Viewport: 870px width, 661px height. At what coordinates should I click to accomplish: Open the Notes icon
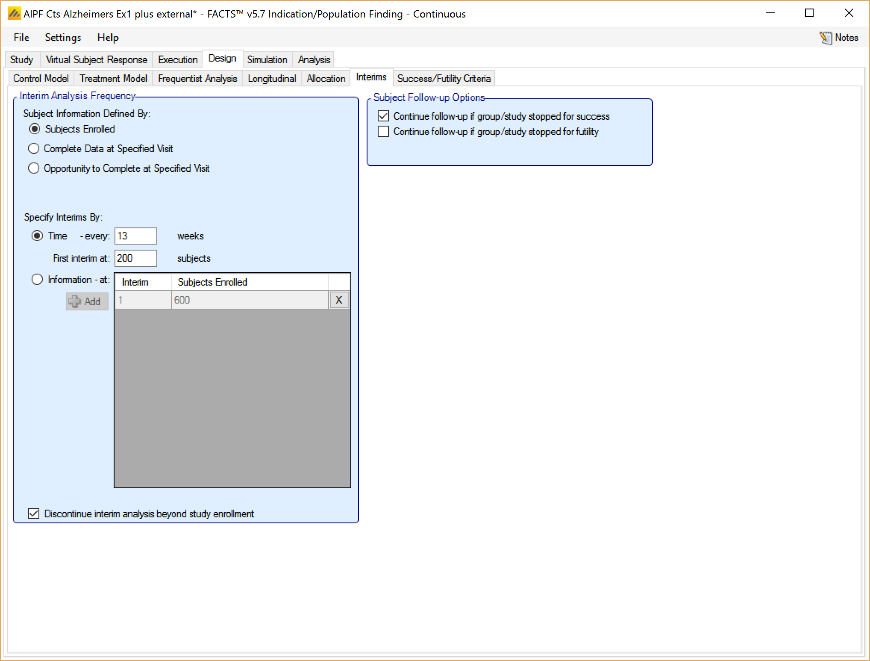(x=826, y=38)
